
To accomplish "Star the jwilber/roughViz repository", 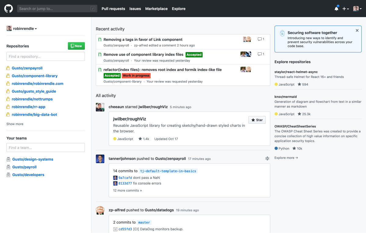I will click(257, 120).
